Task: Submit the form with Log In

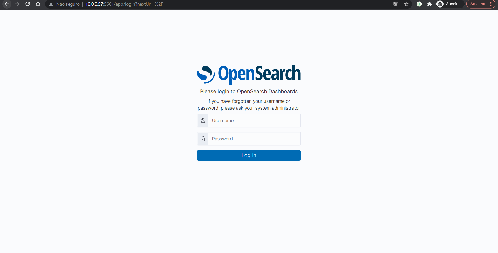Action: 249,155
